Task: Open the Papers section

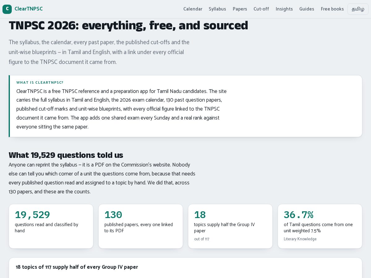Action: coord(240,9)
